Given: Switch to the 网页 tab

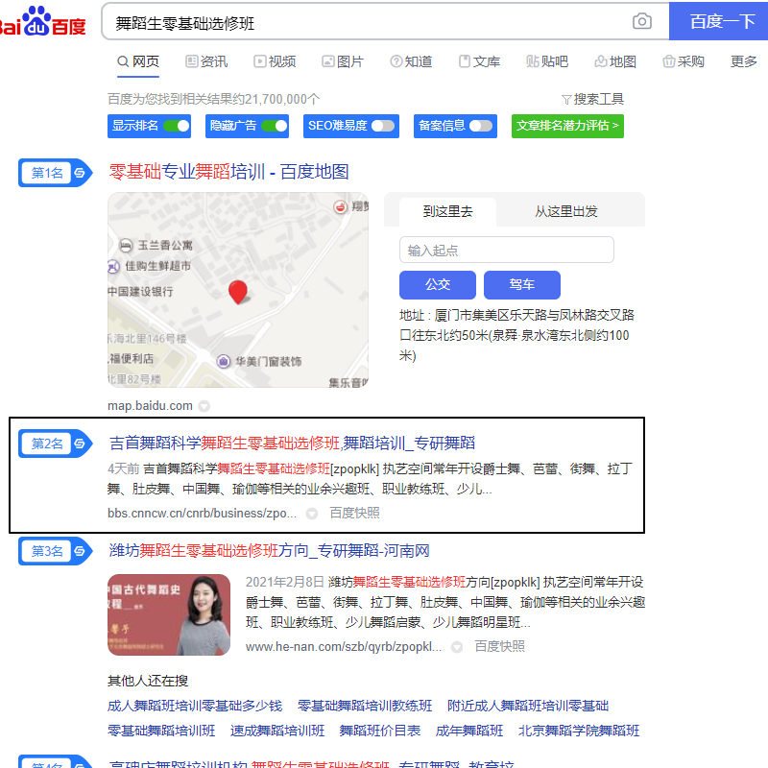Looking at the screenshot, I should pos(138,61).
